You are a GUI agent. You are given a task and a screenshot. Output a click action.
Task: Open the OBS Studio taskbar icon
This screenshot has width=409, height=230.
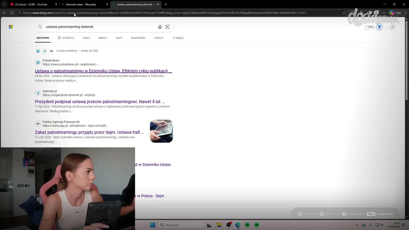point(228,225)
